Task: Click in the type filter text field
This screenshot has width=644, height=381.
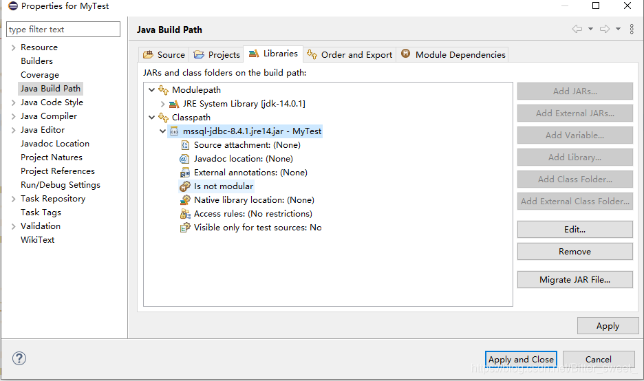Action: [x=64, y=30]
